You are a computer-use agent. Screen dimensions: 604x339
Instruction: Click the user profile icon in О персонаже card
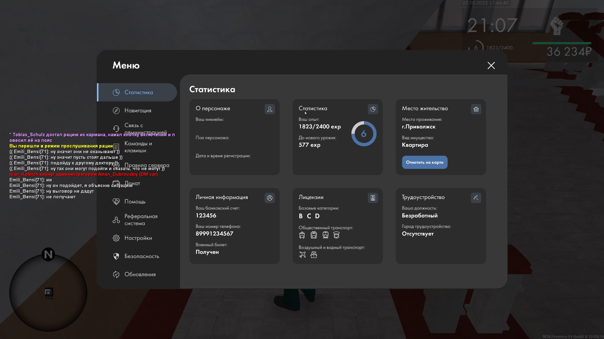coord(270,109)
